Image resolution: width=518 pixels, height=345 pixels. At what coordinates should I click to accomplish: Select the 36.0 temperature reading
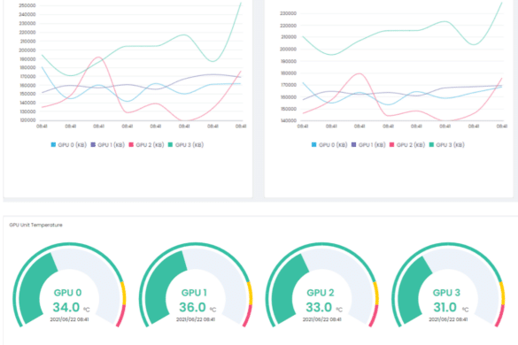192,307
